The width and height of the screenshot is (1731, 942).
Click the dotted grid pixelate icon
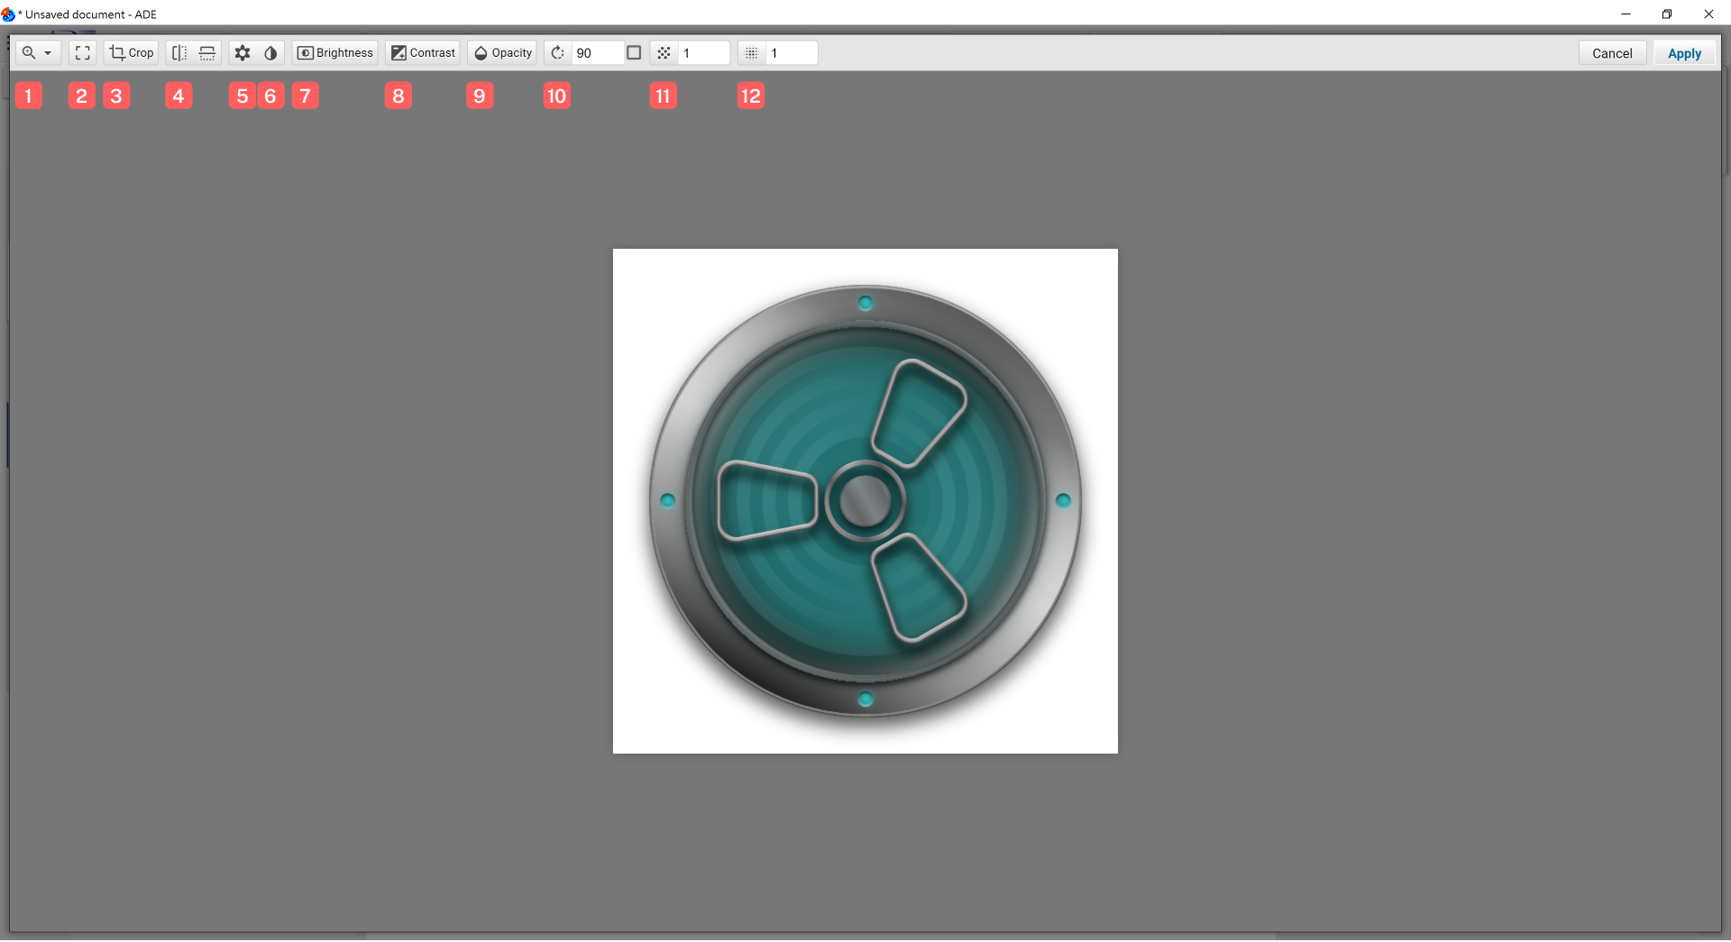(x=752, y=53)
